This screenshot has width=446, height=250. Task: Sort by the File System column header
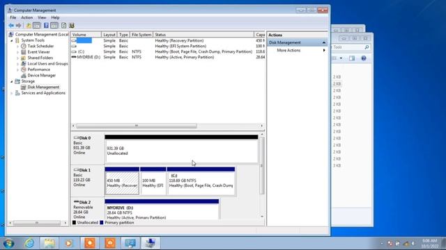(141, 35)
